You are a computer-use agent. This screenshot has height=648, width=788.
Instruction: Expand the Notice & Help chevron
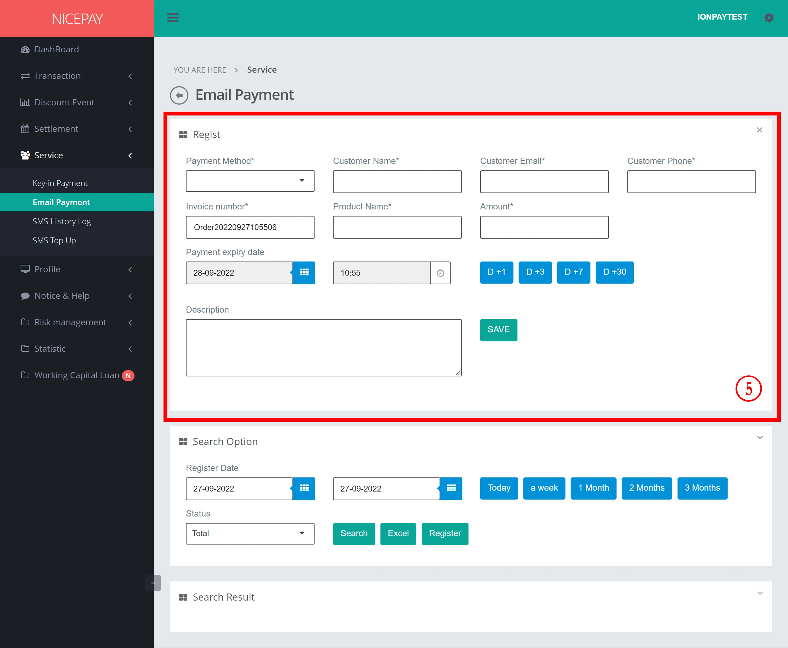130,296
